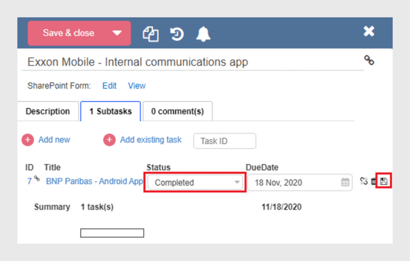Click the Add new link

click(x=55, y=140)
